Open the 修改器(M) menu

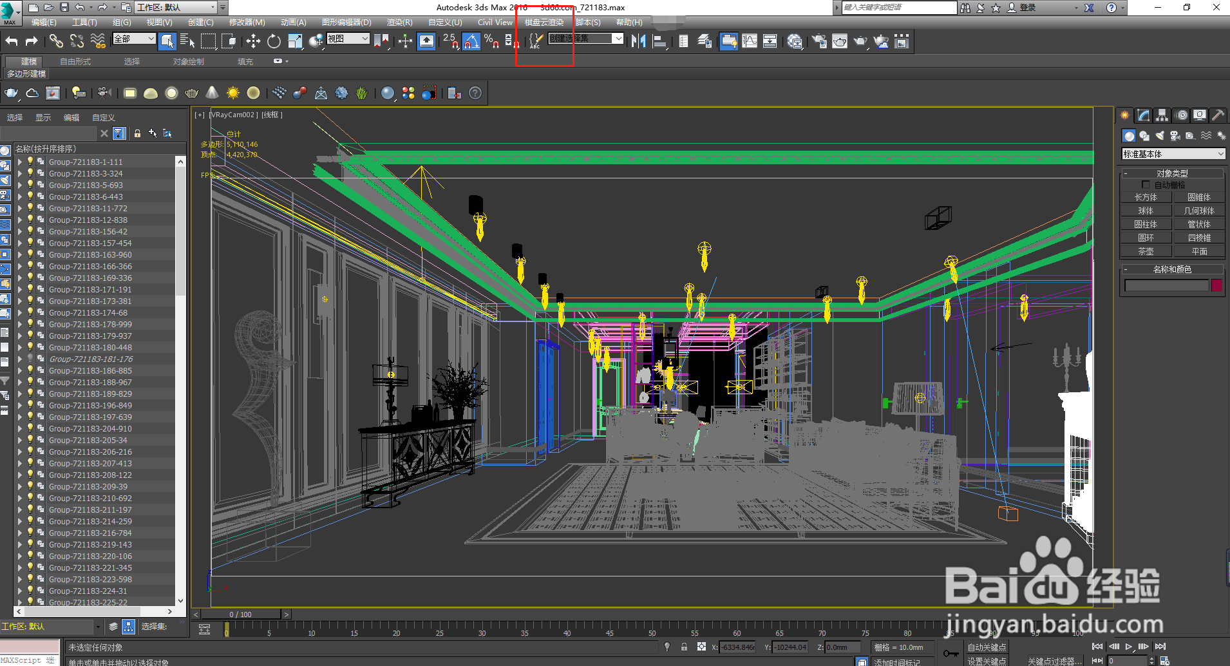[x=247, y=22]
